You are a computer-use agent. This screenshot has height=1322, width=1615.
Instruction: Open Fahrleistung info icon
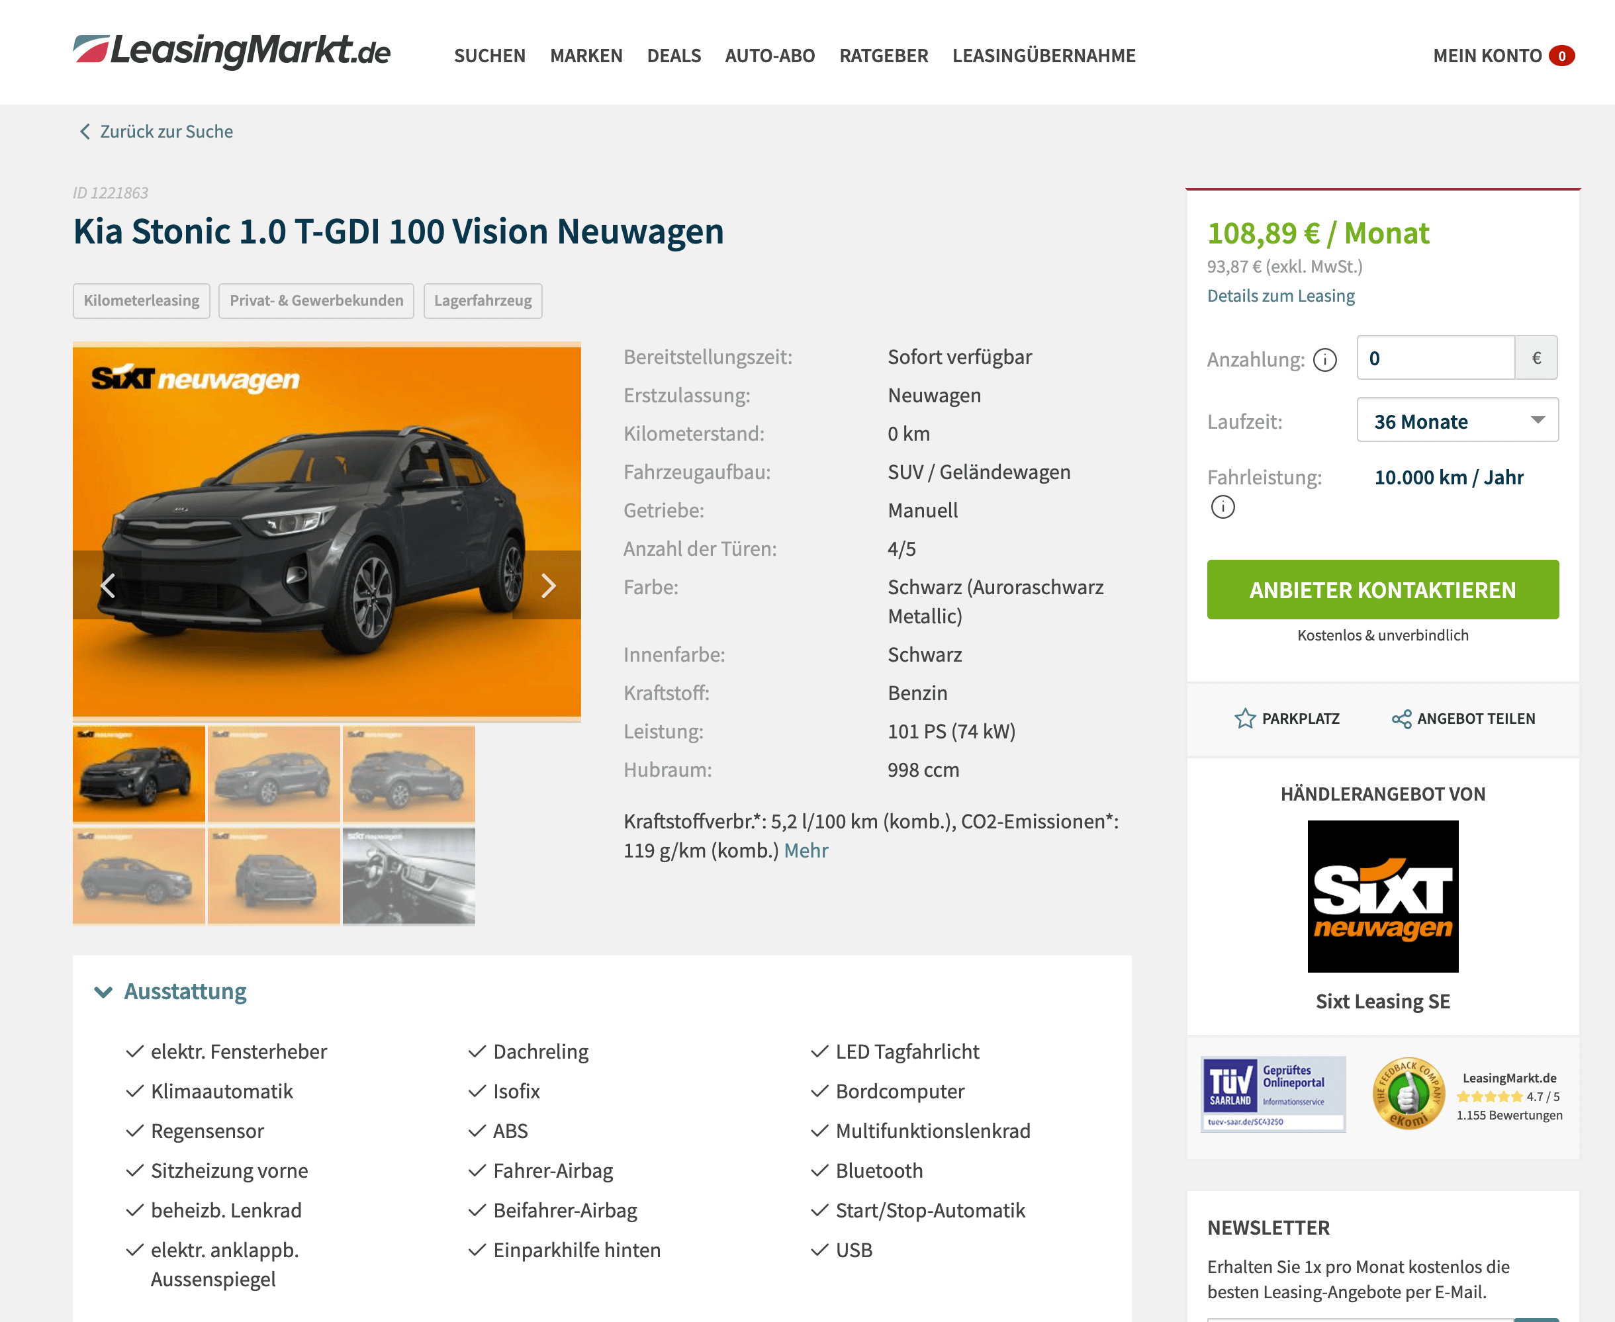point(1223,507)
